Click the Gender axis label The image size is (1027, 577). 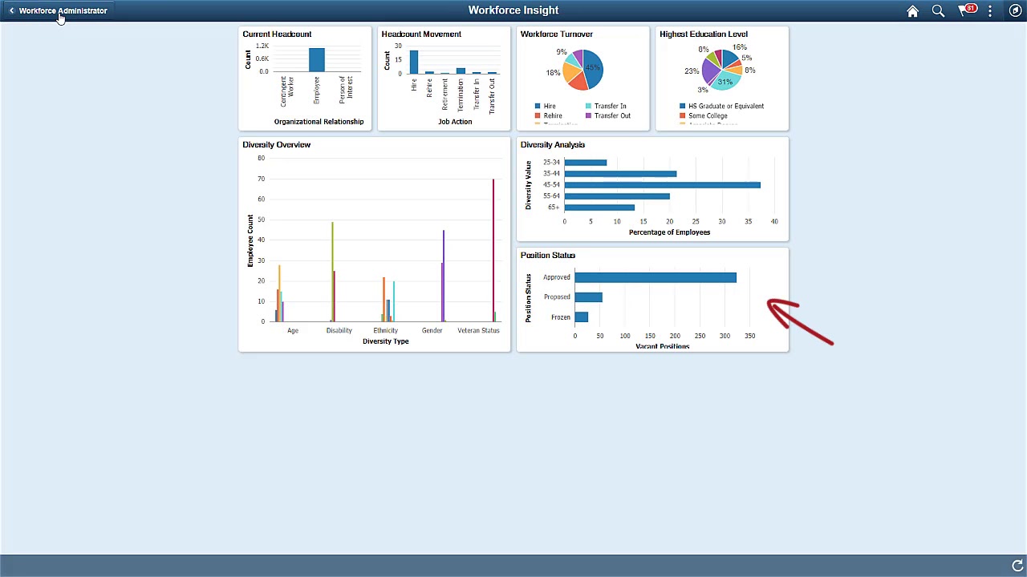click(432, 330)
